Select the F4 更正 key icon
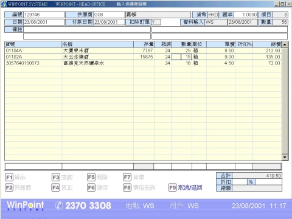This screenshot has width=292, height=219. [x=56, y=187]
